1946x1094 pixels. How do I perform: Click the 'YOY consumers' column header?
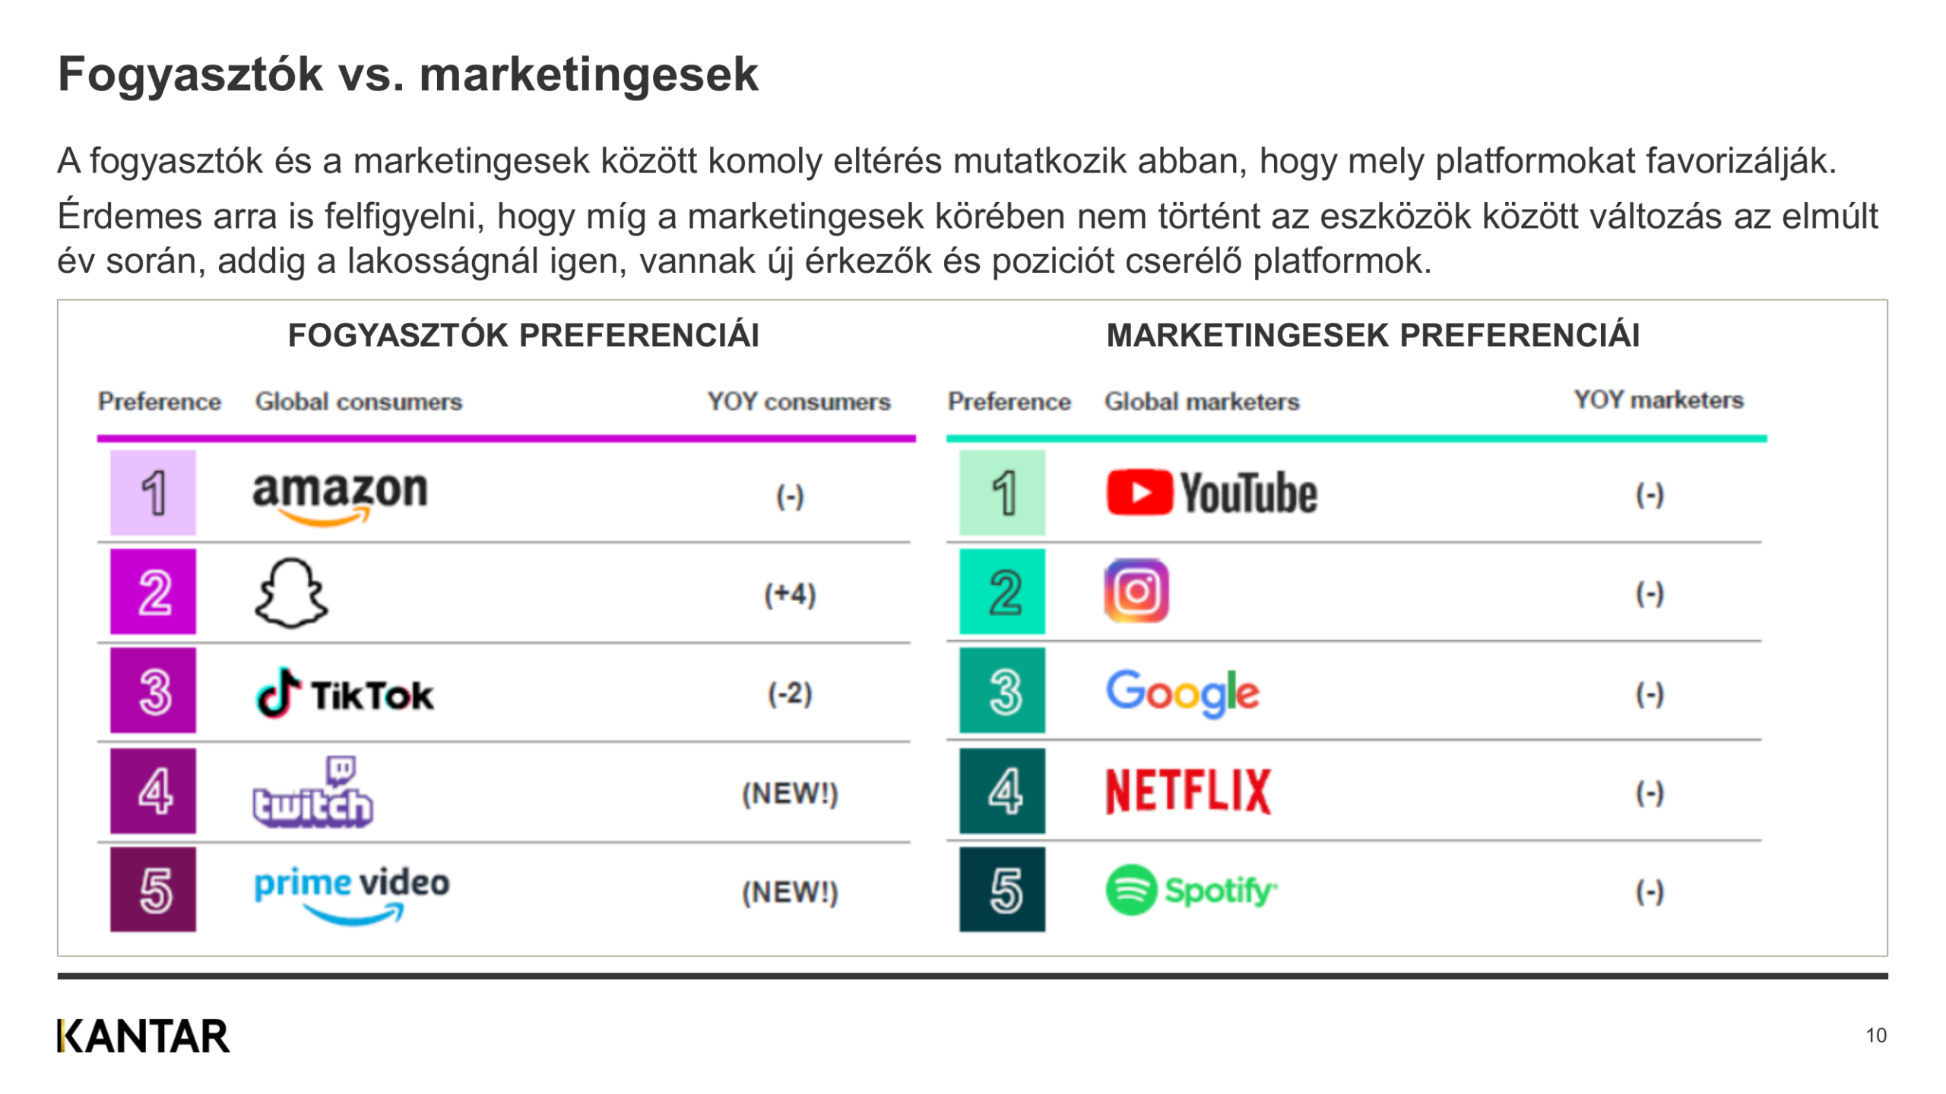798,401
